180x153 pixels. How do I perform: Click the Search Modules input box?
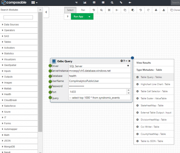point(18,17)
